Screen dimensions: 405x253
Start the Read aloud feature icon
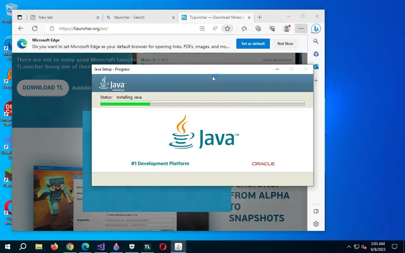(215, 28)
